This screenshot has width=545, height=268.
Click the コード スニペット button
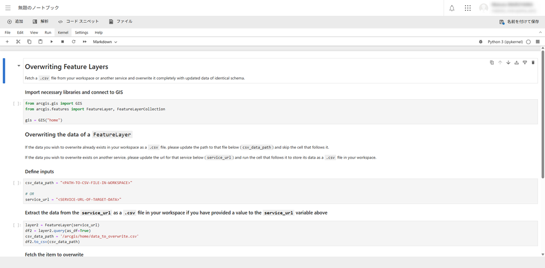79,22
